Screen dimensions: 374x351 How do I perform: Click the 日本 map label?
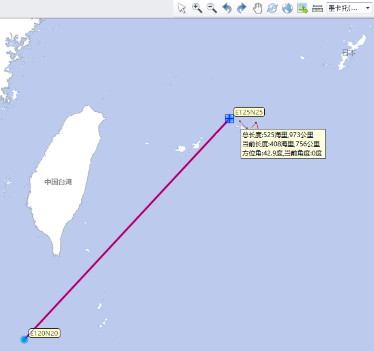click(x=349, y=52)
